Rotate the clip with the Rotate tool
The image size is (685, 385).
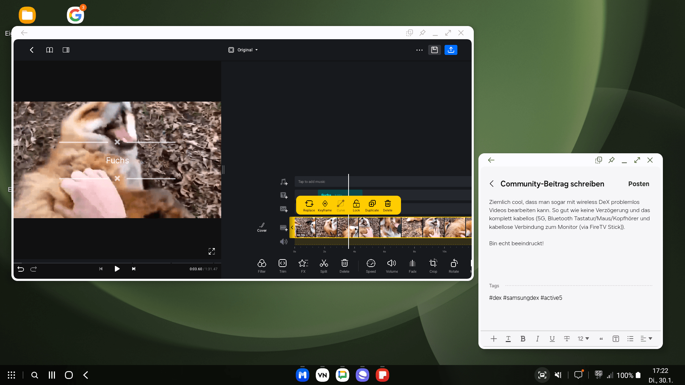(454, 266)
